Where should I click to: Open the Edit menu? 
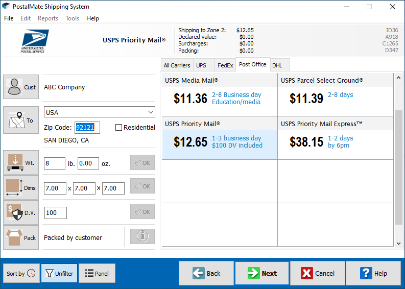26,18
